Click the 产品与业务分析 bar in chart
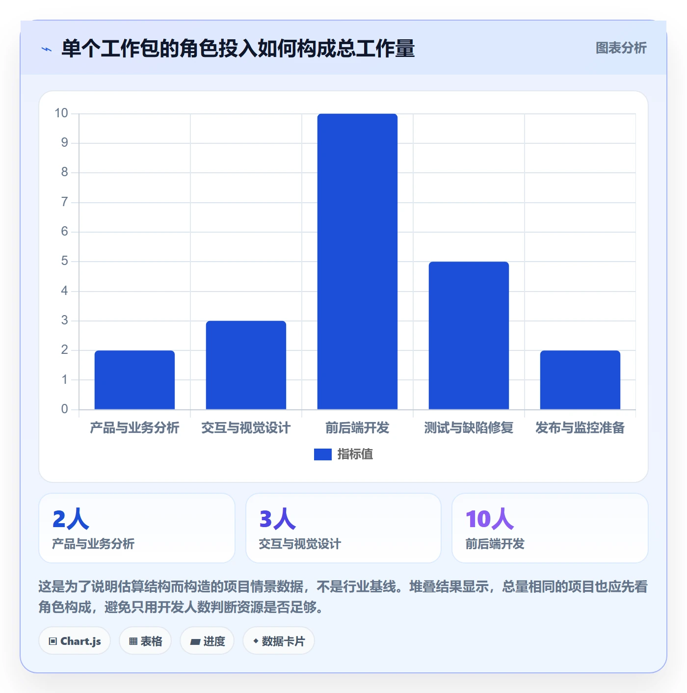Screen dimensions: 687x693 pyautogui.click(x=134, y=380)
